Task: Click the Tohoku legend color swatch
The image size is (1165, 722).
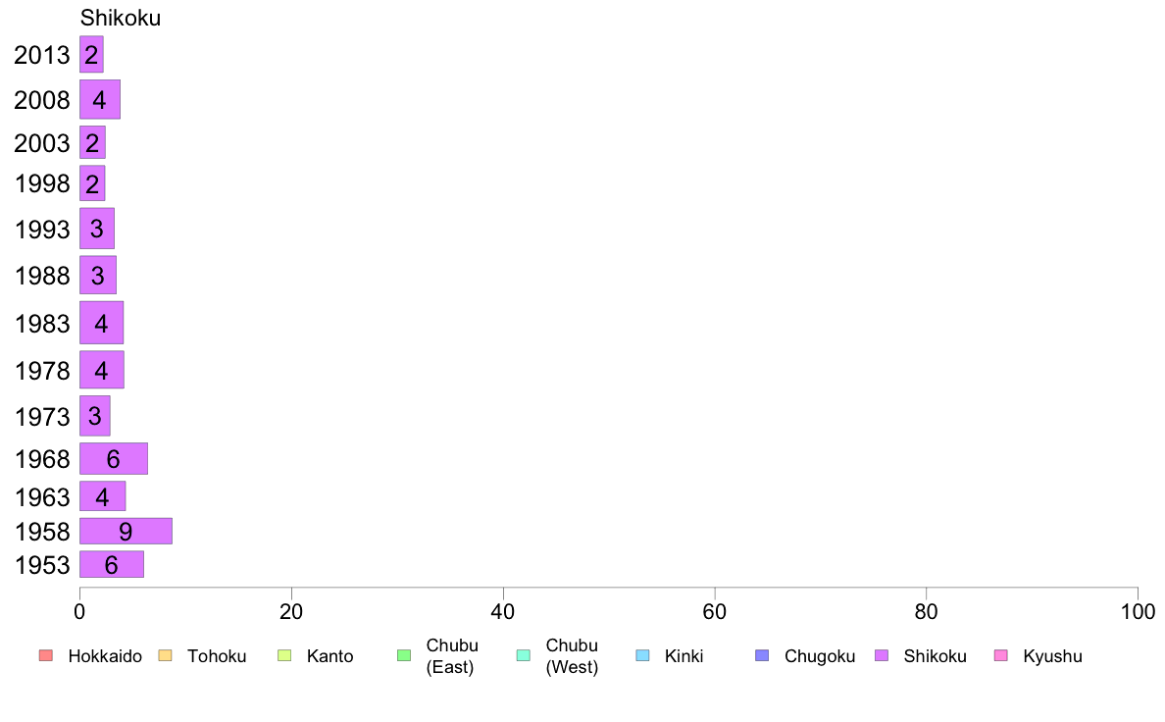Action: pos(165,656)
